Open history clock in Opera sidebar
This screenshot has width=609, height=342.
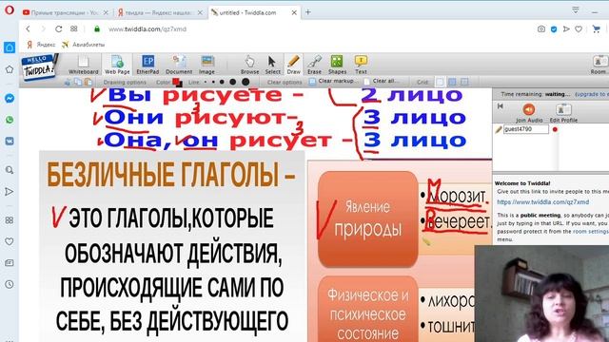(x=10, y=284)
